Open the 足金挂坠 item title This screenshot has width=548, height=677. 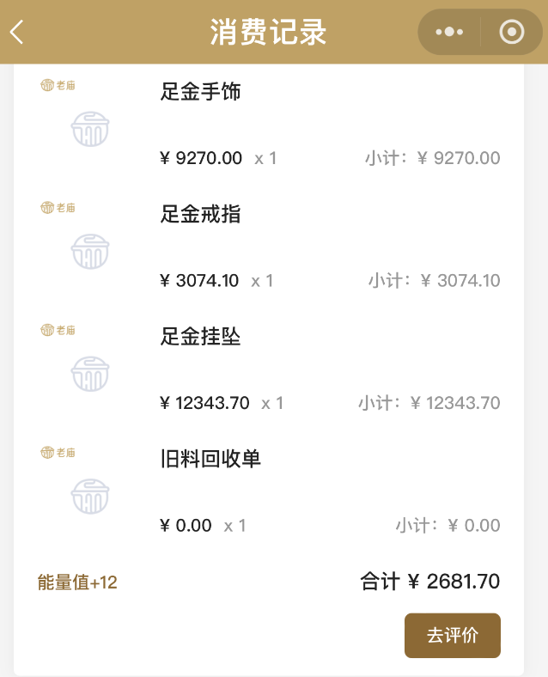tap(200, 337)
